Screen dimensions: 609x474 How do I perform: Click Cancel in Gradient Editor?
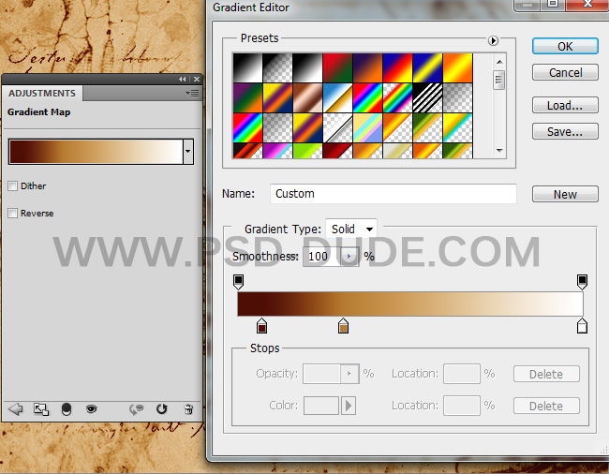565,72
